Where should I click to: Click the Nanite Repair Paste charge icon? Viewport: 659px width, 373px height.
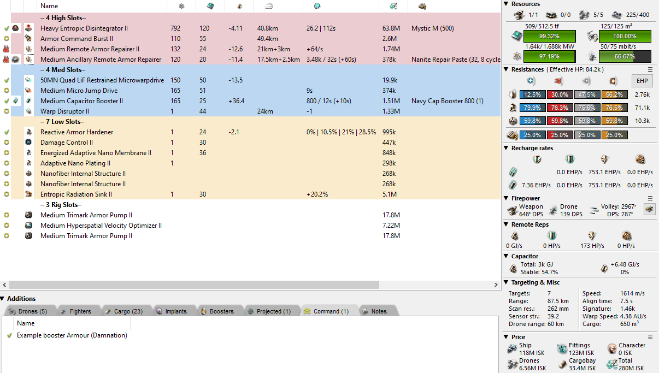(16, 60)
